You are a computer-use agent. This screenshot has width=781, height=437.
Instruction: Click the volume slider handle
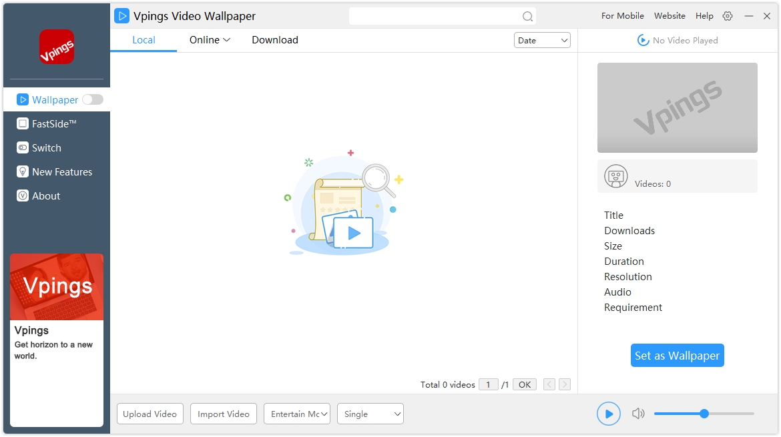[x=704, y=414]
